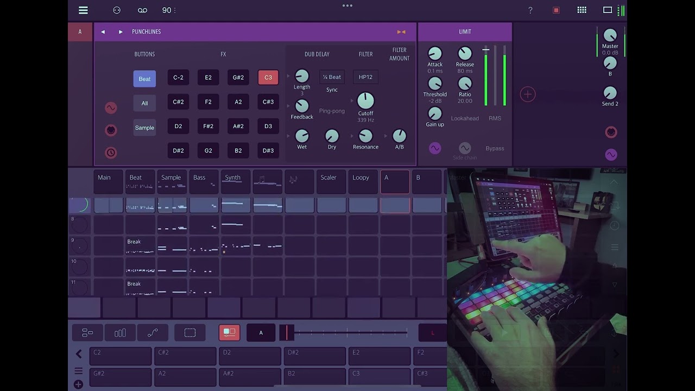Select the audio wave icon left of Buttons
This screenshot has height=391, width=695.
(111, 108)
